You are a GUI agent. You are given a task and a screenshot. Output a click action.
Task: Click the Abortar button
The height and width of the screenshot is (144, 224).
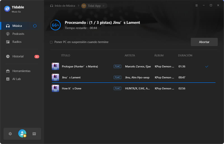point(204,42)
